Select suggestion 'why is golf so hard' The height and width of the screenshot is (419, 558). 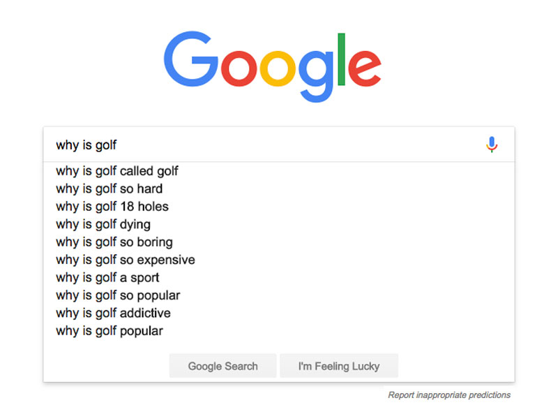[109, 189]
